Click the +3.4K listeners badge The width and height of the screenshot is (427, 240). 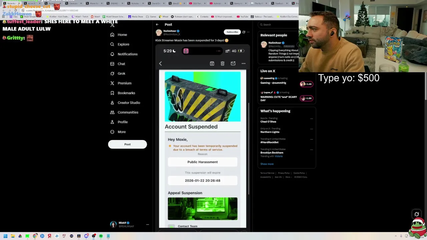306,84
